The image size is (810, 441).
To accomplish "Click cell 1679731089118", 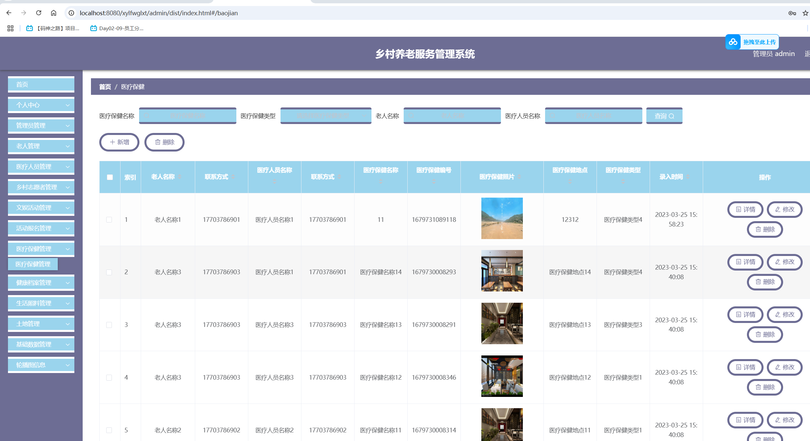I will tap(434, 220).
